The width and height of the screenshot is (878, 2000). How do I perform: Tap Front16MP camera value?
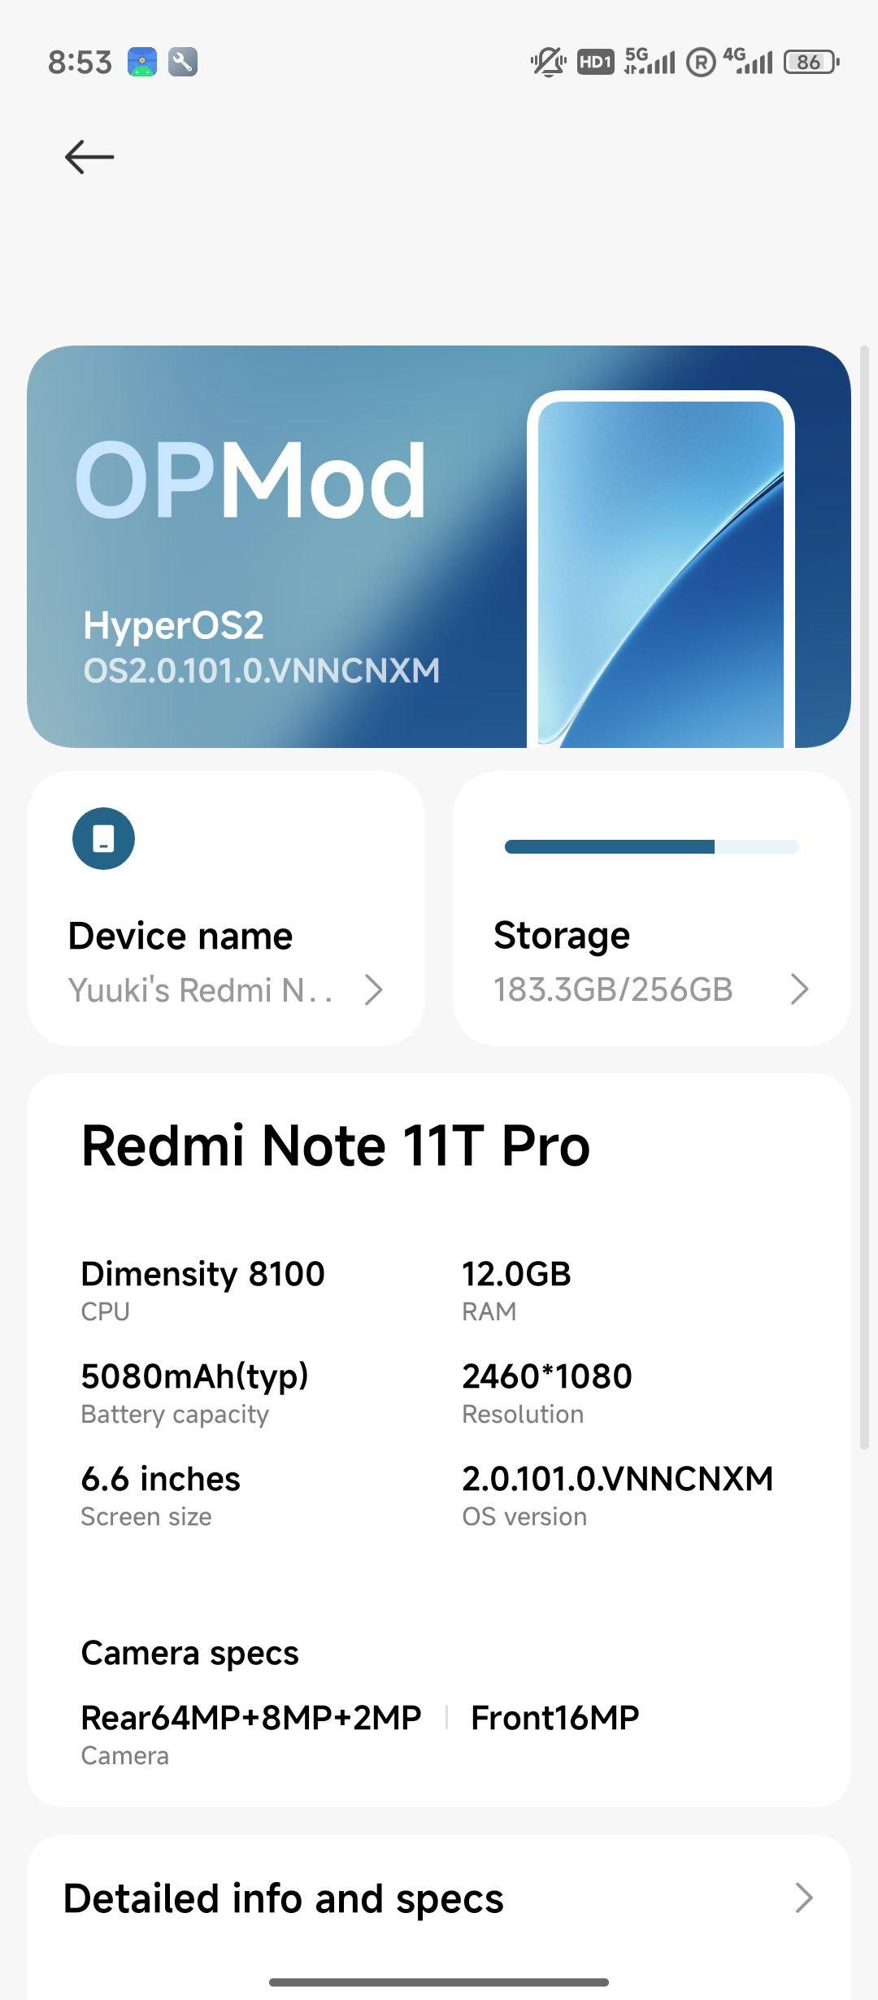point(554,1718)
